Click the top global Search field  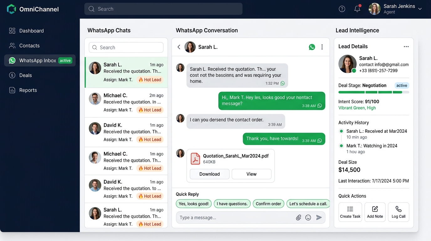(164, 9)
